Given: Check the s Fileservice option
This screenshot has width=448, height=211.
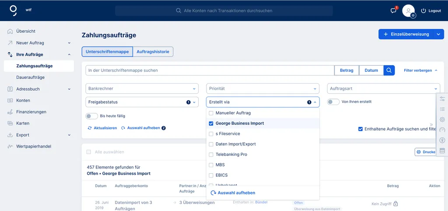Looking at the screenshot, I should (211, 134).
